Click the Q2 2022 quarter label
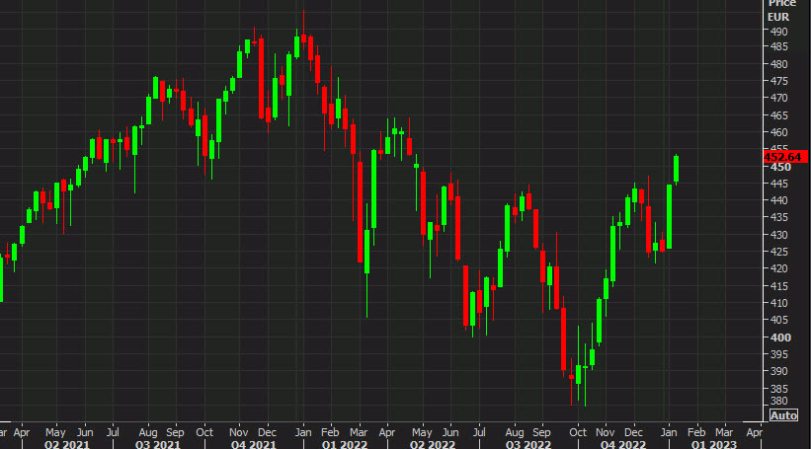811x449 pixels. pos(433,444)
